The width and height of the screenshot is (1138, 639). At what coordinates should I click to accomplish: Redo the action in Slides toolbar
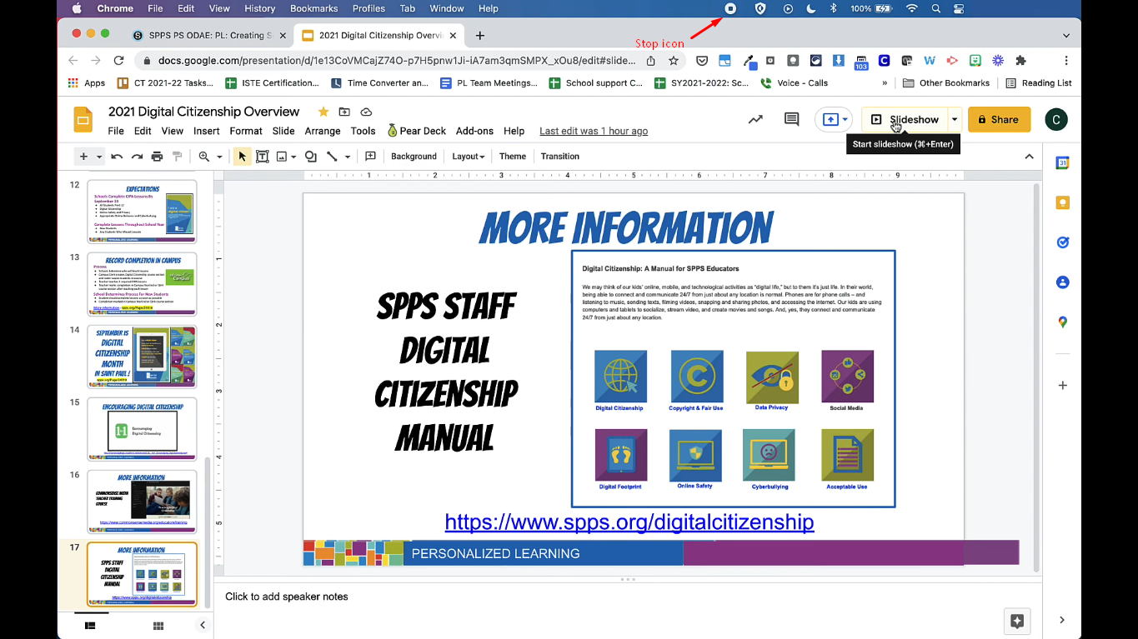coord(137,157)
